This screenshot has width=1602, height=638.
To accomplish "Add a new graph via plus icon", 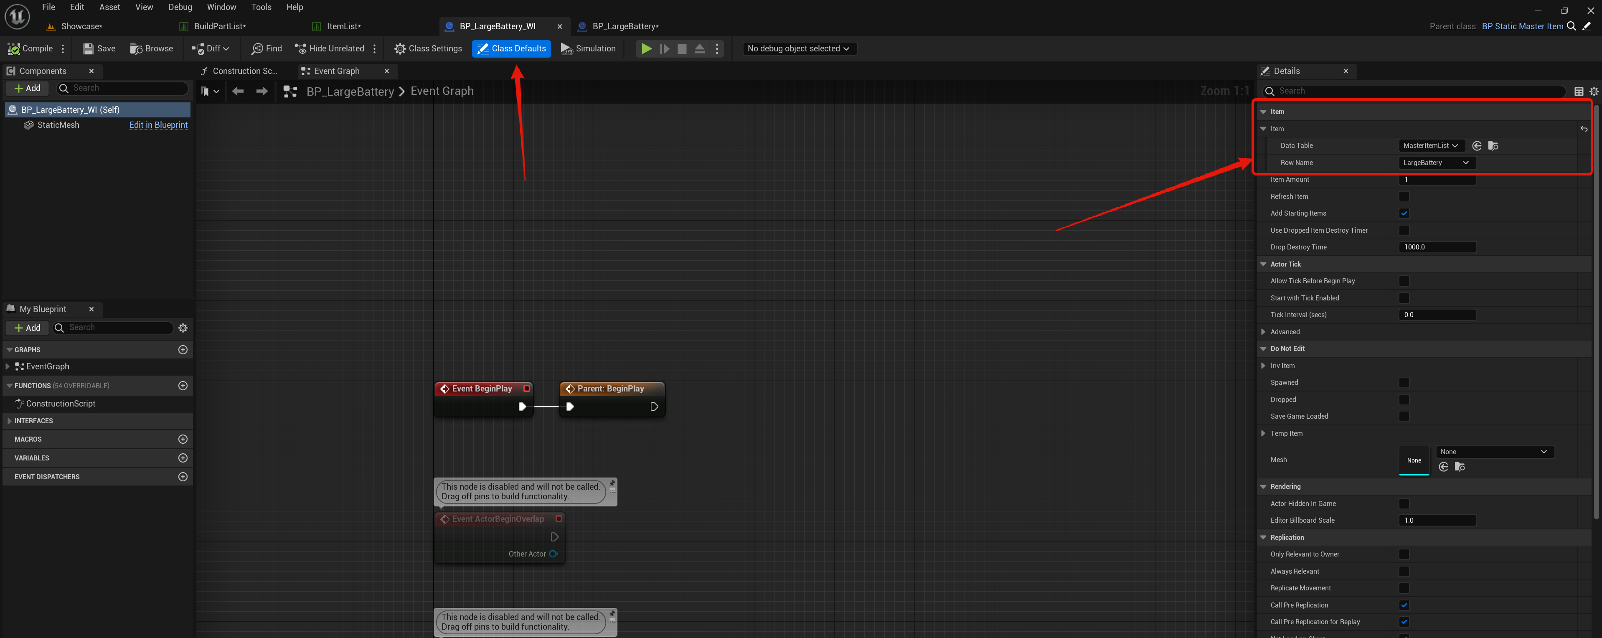I will pyautogui.click(x=183, y=349).
